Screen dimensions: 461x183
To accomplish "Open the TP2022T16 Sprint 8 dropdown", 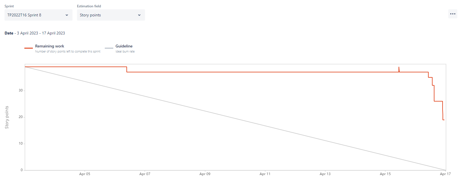I will coord(38,15).
